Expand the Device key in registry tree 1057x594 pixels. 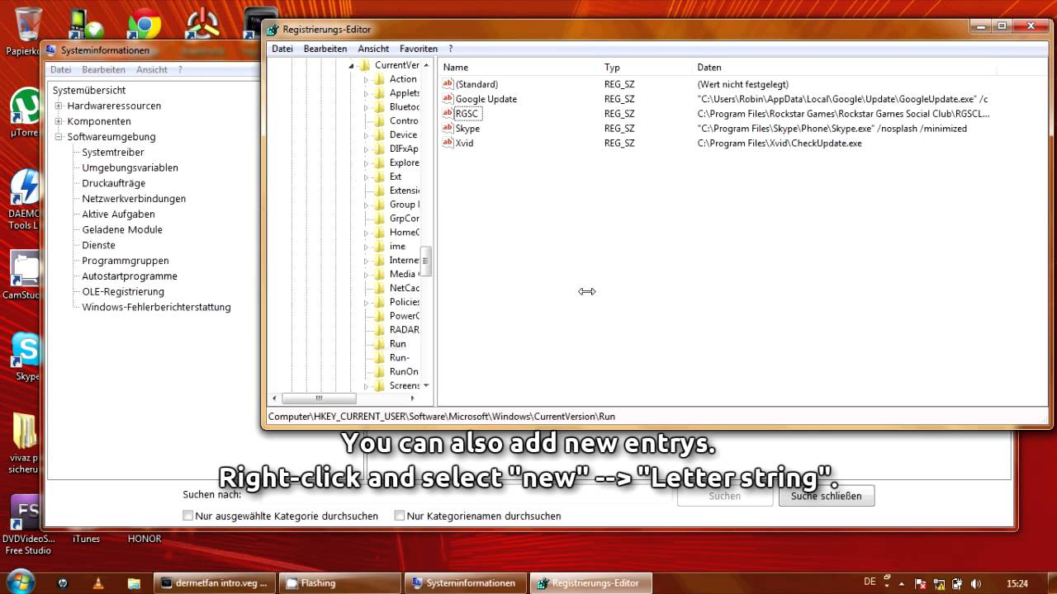366,135
